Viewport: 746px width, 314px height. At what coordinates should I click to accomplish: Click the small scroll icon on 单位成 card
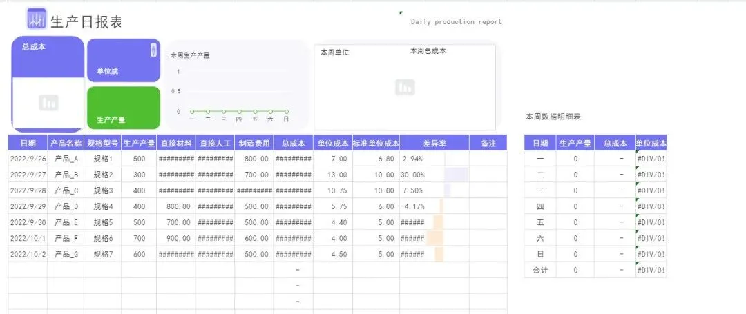153,50
